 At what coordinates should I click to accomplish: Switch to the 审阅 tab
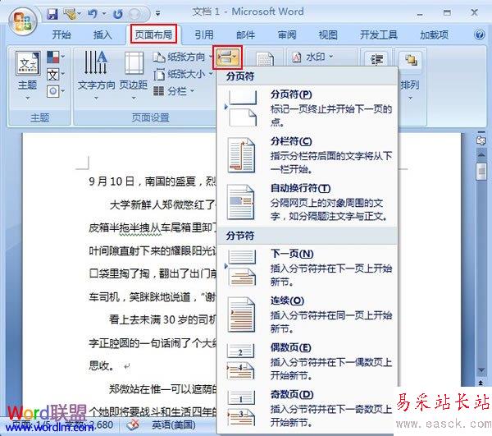(x=287, y=34)
